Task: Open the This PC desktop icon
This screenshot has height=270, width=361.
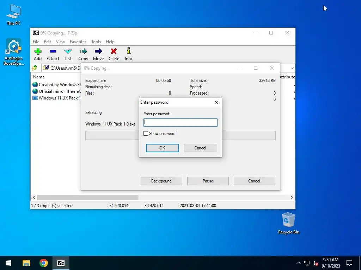Action: pyautogui.click(x=14, y=15)
